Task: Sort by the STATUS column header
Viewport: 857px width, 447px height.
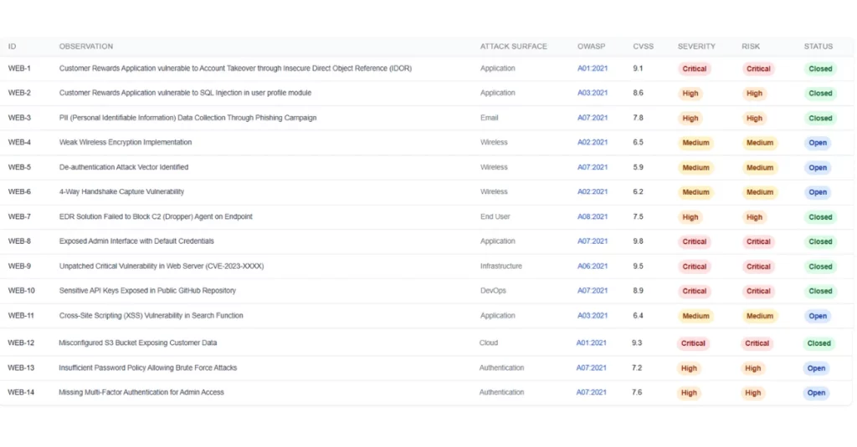Action: (819, 47)
